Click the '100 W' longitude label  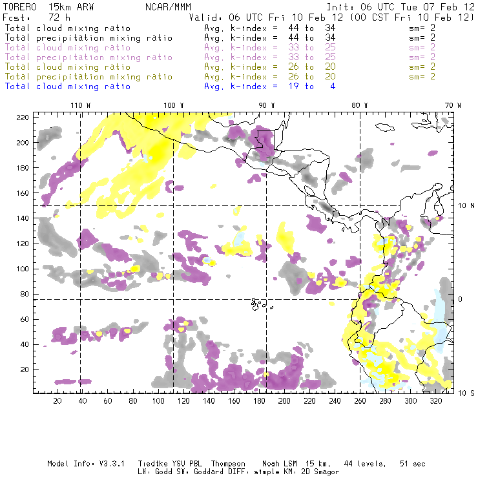point(174,105)
